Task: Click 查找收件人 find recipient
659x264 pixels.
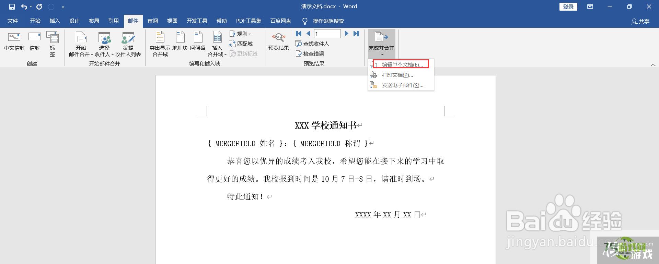Action: pyautogui.click(x=312, y=44)
